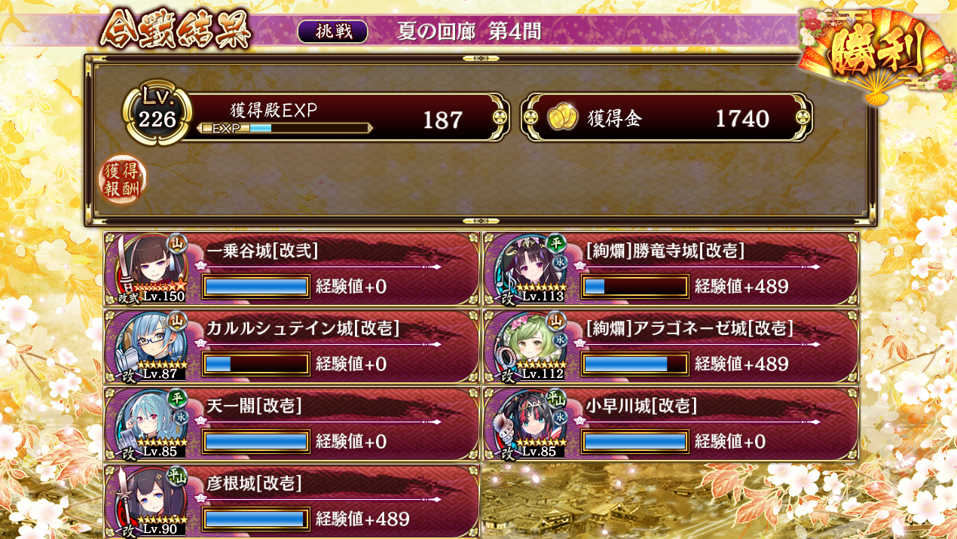Select the カルルシュテイン城[改壱] character portrait
Screen dimensions: 957x539
pos(150,346)
